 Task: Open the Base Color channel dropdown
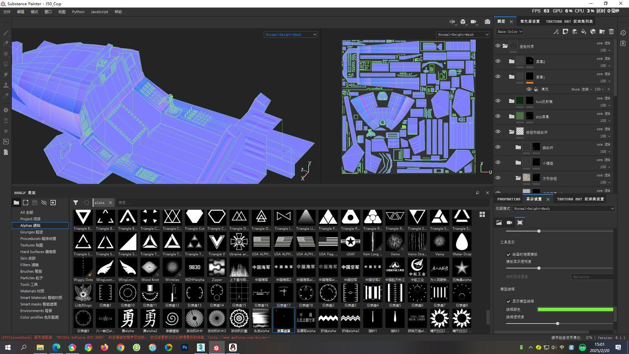tap(509, 32)
